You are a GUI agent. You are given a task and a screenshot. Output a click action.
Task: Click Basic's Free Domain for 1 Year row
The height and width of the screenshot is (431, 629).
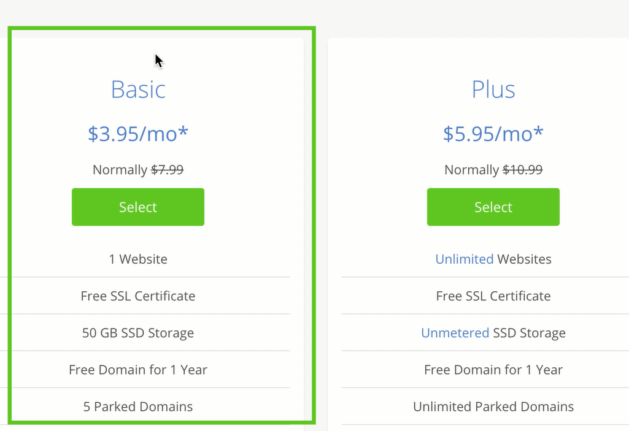[x=137, y=370]
